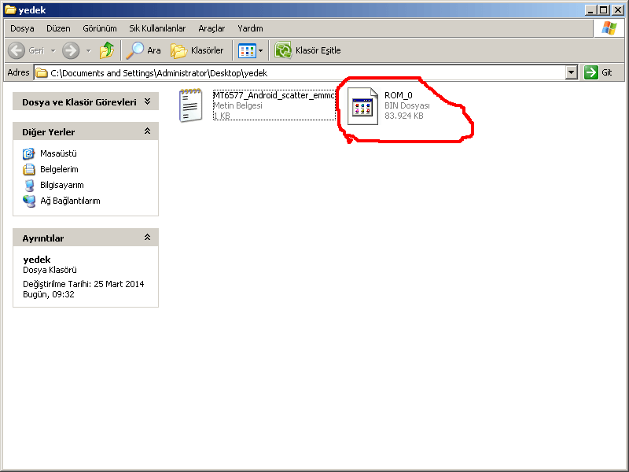
Task: Click the Forward arrow button
Action: pyautogui.click(x=71, y=50)
